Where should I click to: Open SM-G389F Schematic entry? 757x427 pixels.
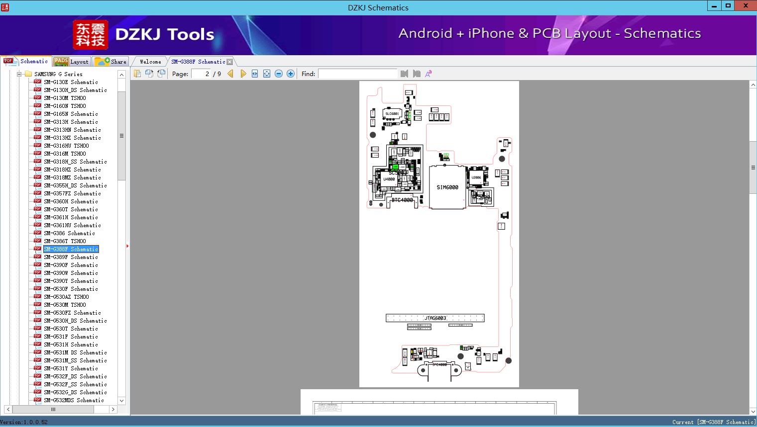[71, 257]
